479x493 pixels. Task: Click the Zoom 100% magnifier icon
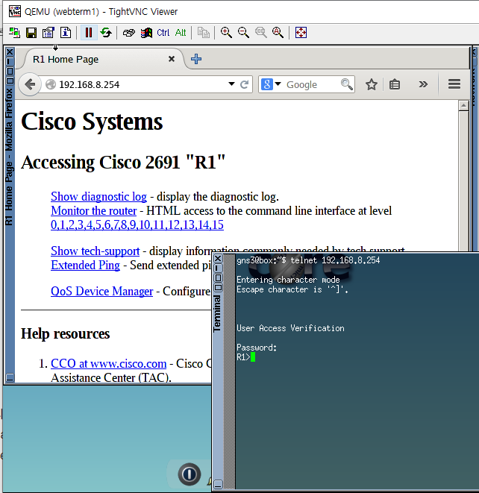click(x=260, y=32)
